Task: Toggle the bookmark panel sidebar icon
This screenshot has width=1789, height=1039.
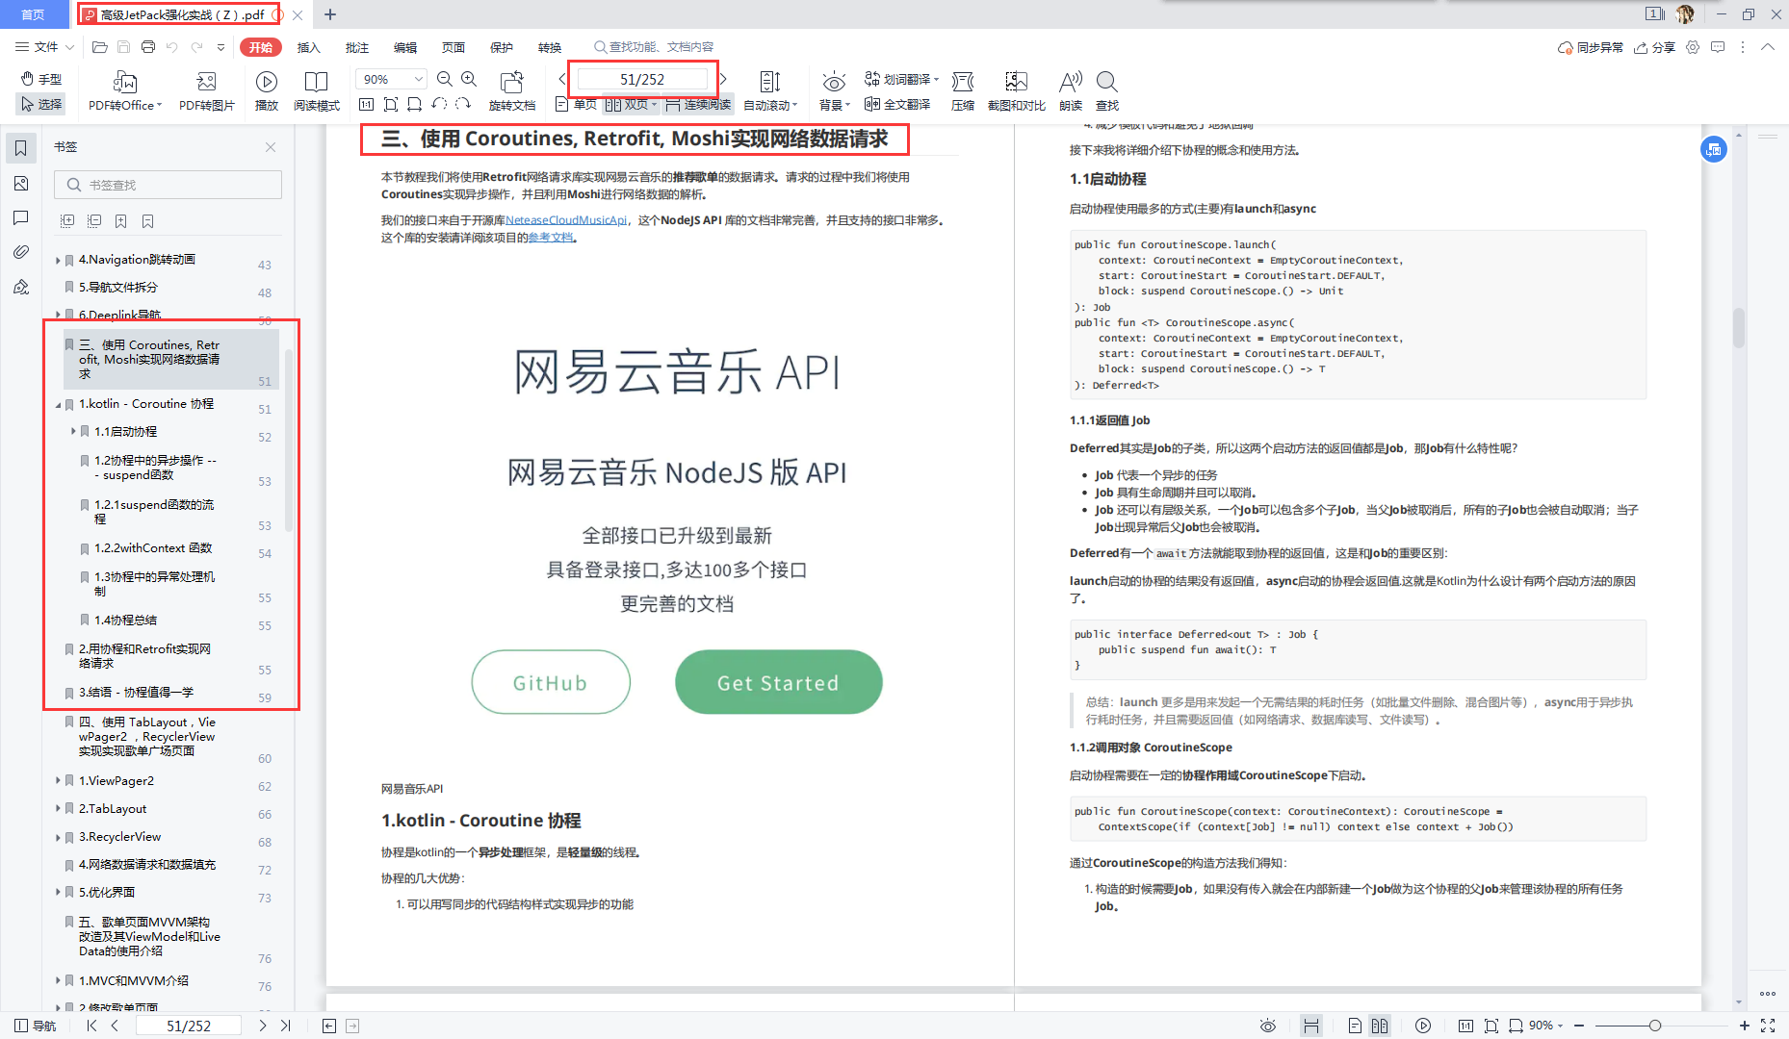Action: tap(21, 148)
